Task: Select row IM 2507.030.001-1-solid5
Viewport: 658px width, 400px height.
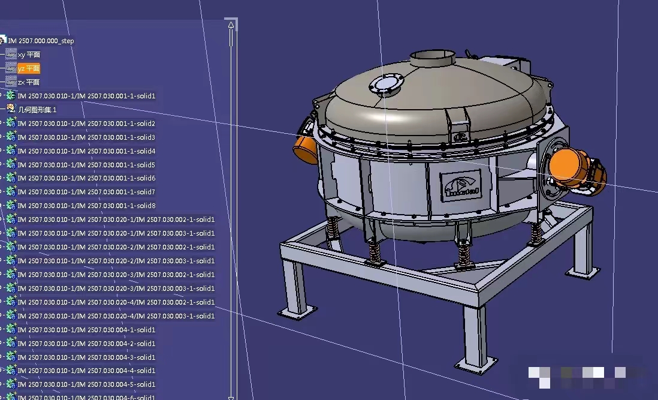Action: pos(86,164)
